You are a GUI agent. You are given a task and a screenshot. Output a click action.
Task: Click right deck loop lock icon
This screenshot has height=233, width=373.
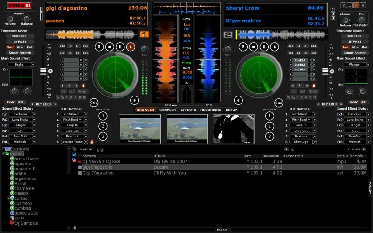tap(314, 86)
